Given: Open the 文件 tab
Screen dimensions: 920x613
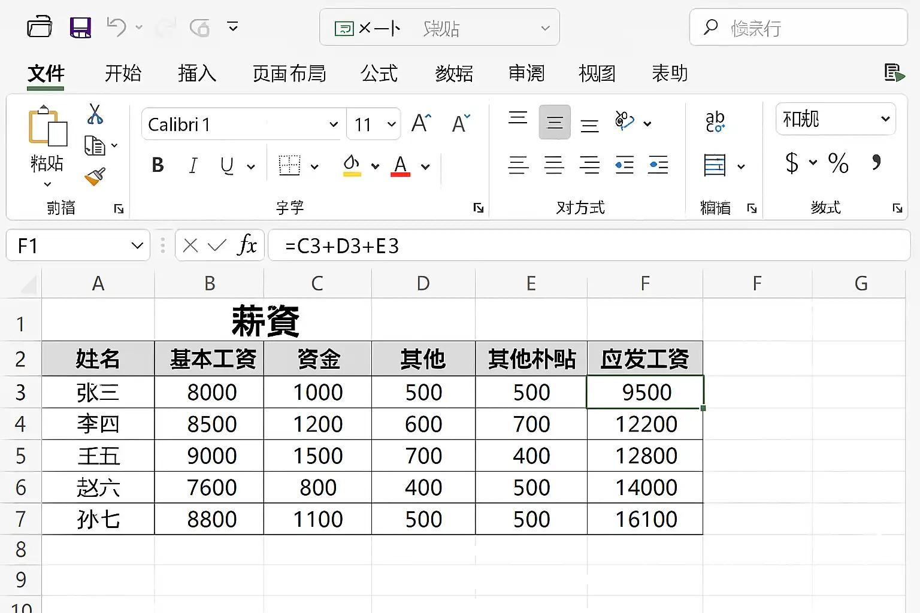Looking at the screenshot, I should 46,74.
